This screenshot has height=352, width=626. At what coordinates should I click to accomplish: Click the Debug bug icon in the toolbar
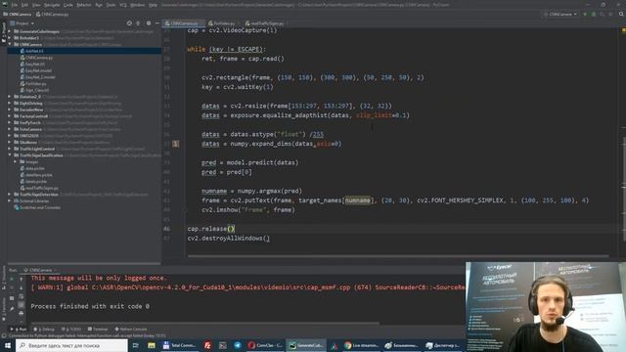[x=594, y=14]
